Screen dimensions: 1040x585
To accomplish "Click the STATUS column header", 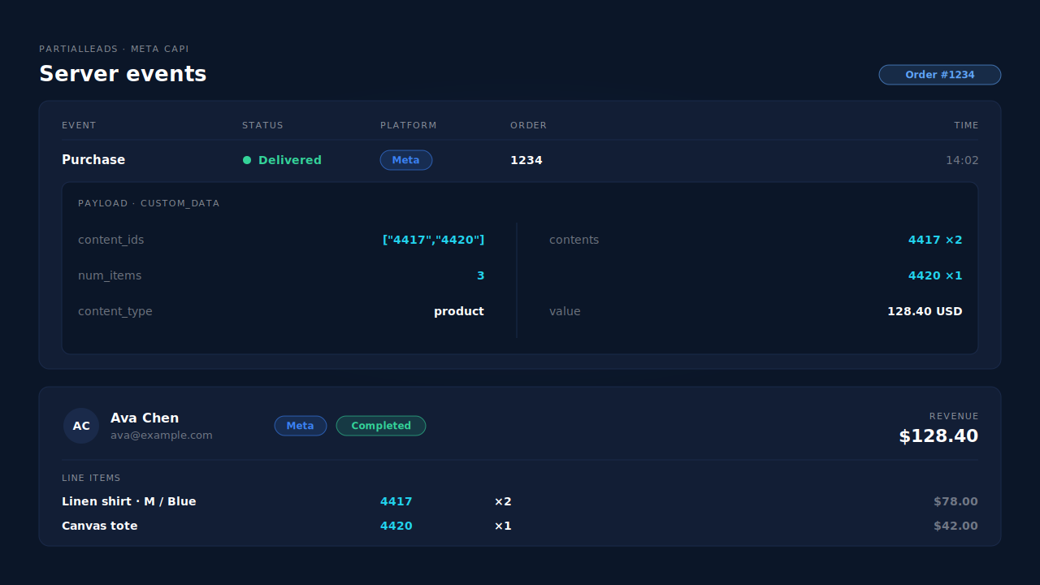I will coord(262,125).
